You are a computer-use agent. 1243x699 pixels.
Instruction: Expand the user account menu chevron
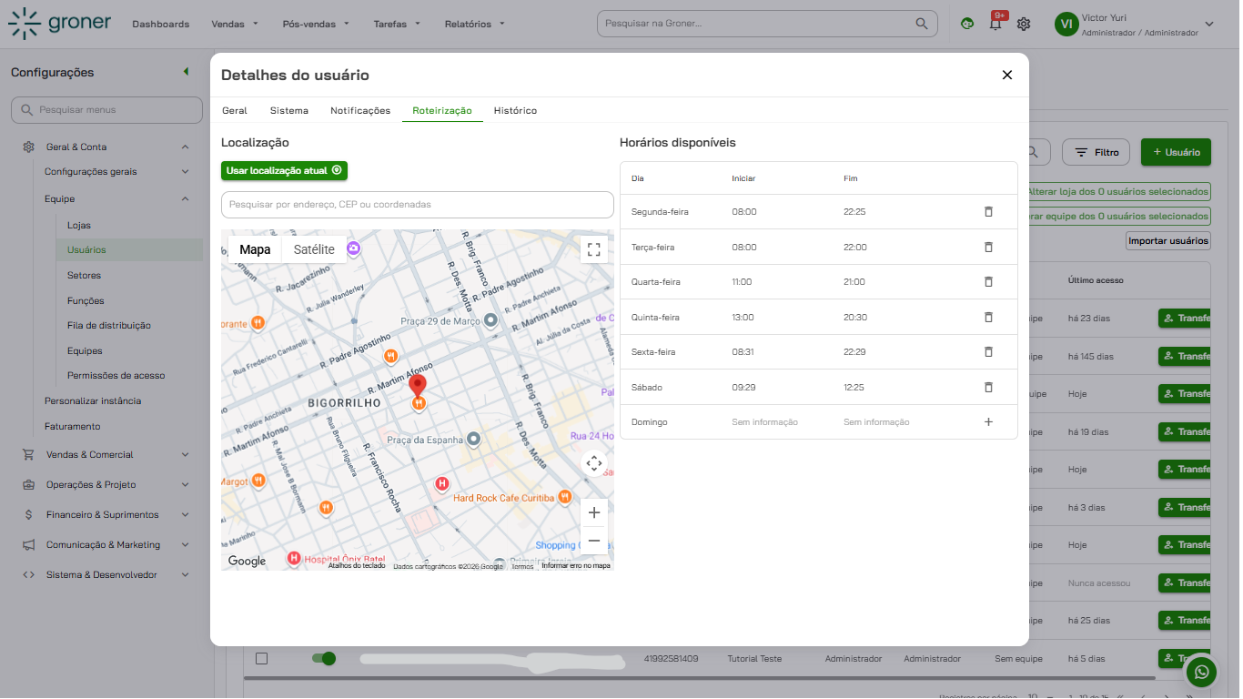click(x=1209, y=25)
